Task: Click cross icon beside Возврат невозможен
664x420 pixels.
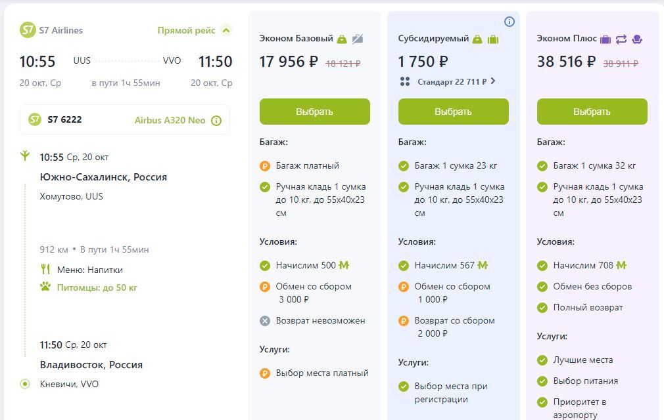Action: [x=265, y=321]
